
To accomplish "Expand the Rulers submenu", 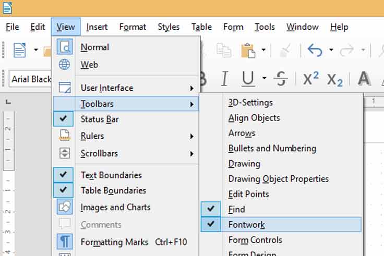I will click(x=92, y=136).
